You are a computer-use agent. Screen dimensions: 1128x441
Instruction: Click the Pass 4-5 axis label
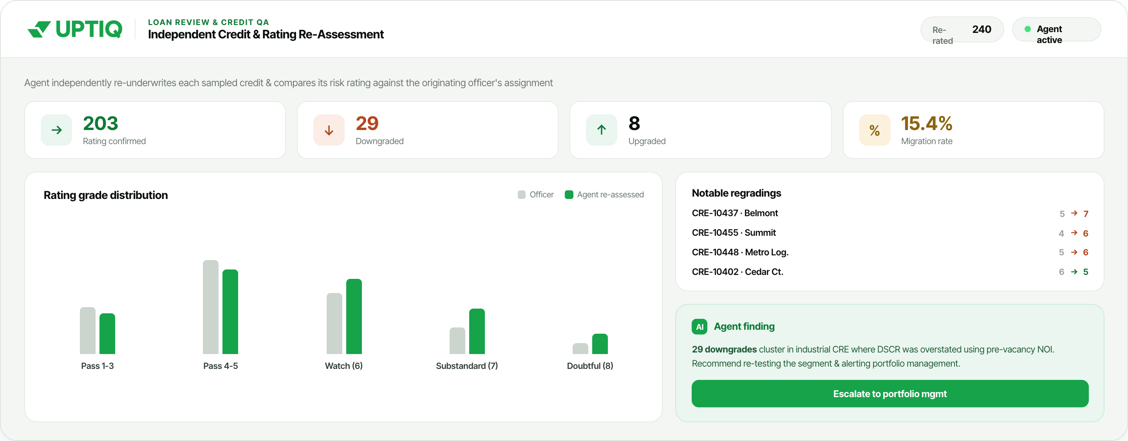(220, 366)
